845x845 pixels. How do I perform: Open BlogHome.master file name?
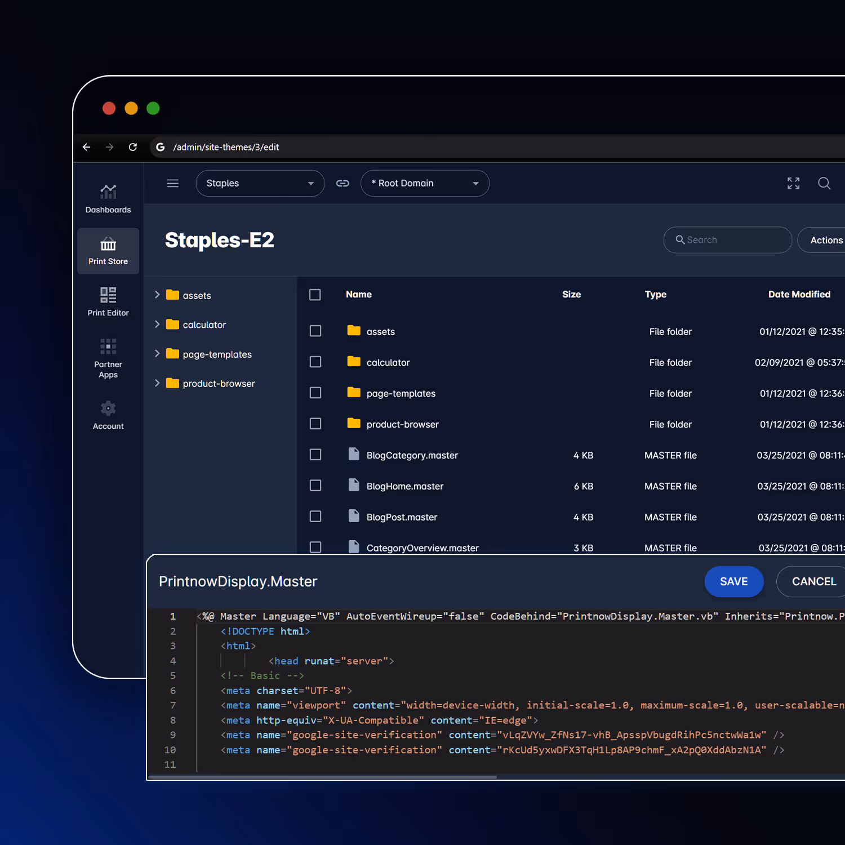coord(405,486)
